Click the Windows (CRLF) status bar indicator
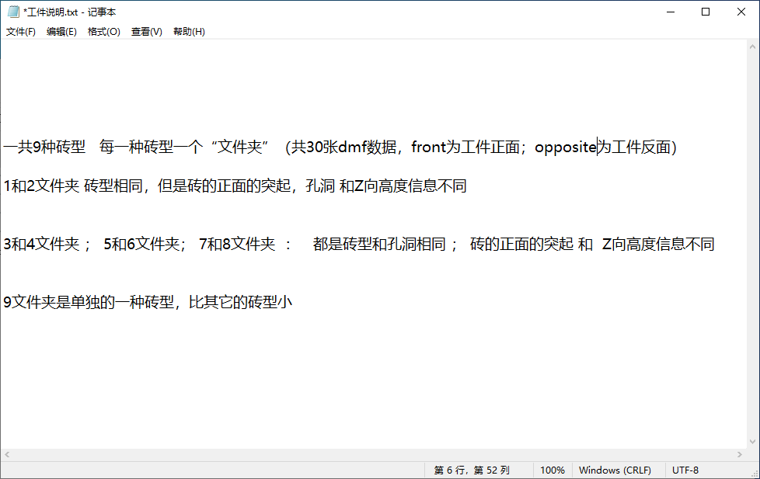Screen dimensions: 760x479 615,470
